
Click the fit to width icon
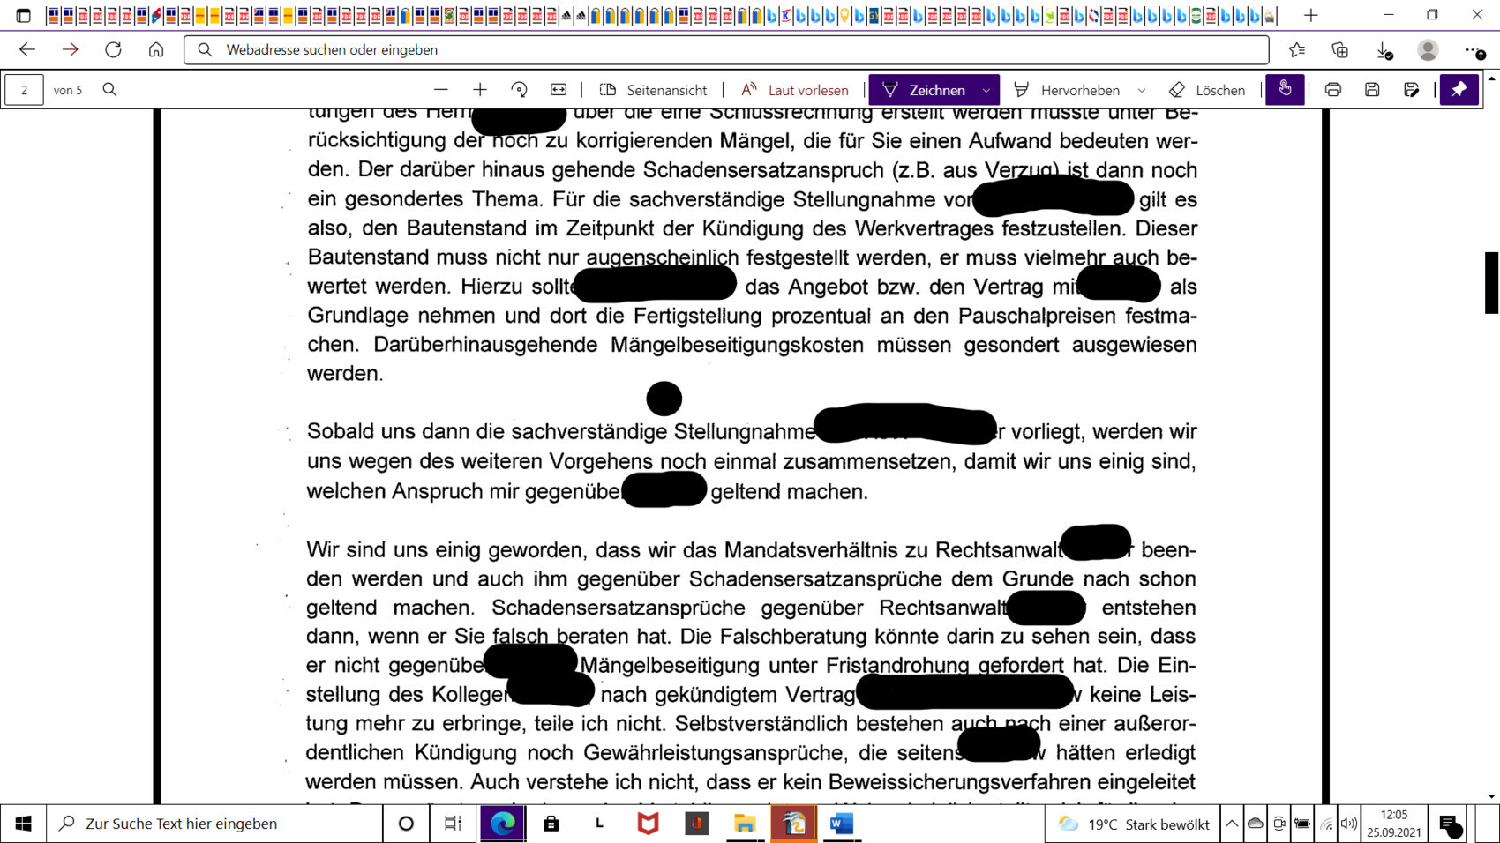tap(559, 90)
